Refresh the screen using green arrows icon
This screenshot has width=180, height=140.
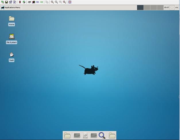point(24,2)
